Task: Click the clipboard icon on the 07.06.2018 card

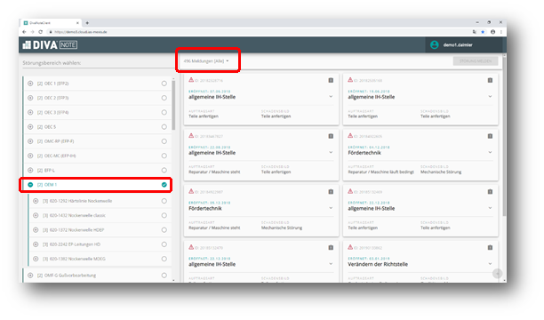Action: 331,80
